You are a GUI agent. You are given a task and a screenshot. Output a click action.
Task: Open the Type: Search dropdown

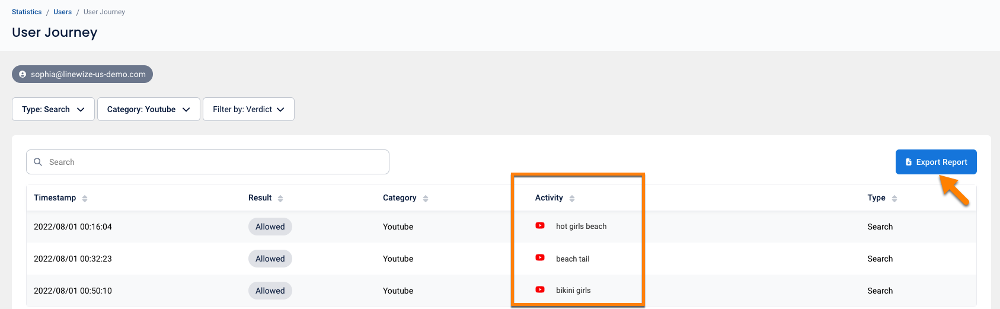[x=53, y=109]
